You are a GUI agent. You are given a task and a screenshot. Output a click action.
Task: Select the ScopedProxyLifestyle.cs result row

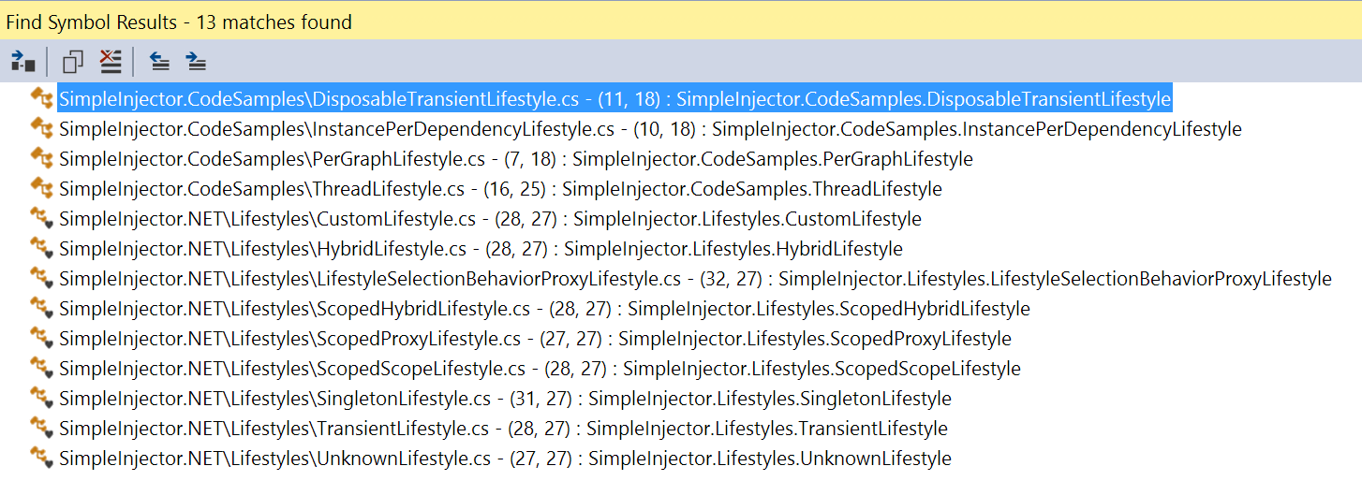[535, 339]
